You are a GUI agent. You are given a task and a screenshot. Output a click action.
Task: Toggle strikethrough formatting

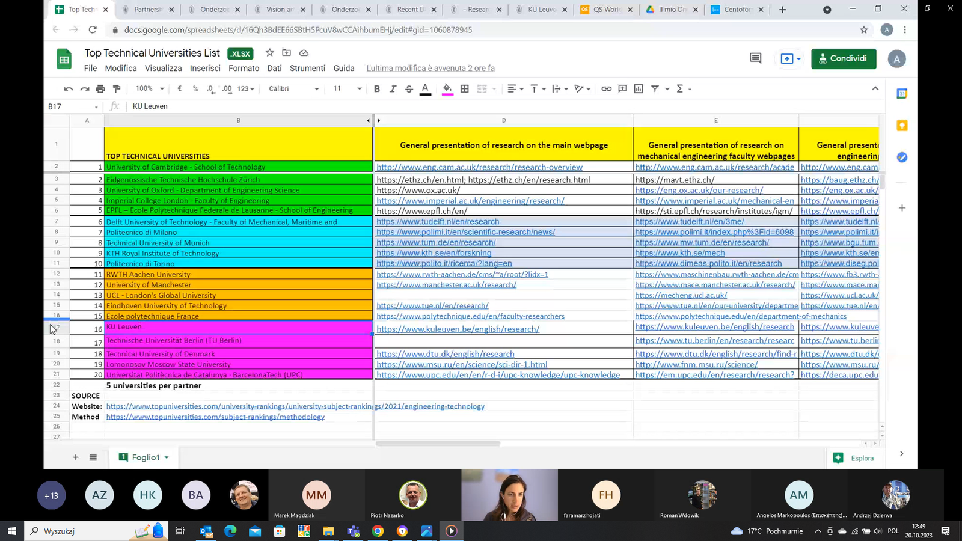point(409,89)
